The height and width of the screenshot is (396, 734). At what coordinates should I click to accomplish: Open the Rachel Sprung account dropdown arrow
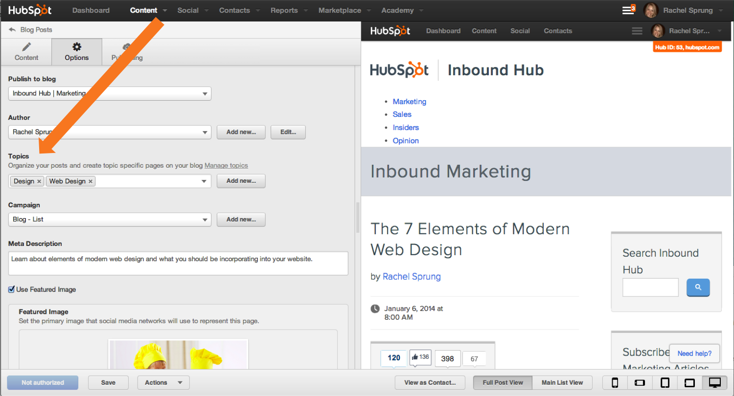(722, 11)
